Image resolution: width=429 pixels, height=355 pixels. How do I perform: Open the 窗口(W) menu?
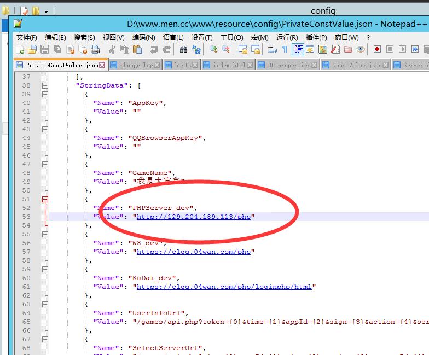[x=347, y=37]
